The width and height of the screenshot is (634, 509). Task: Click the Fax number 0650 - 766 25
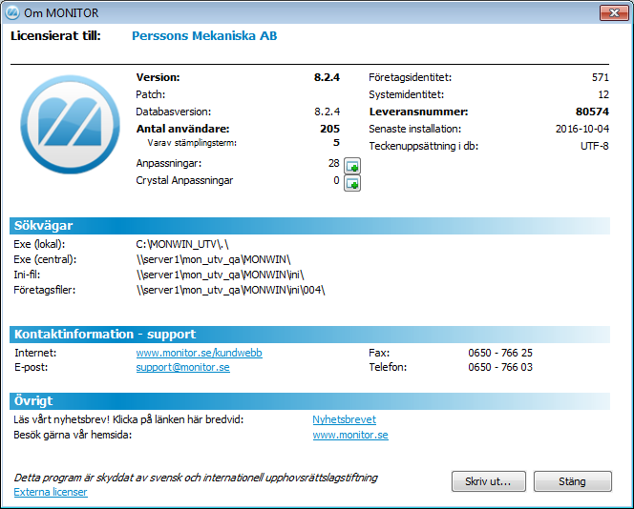[x=500, y=353]
